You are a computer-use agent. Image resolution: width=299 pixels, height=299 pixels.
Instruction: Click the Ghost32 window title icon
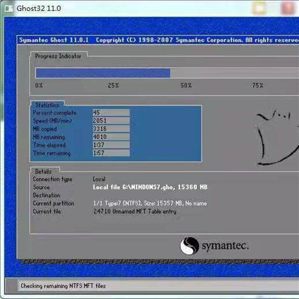coord(9,8)
